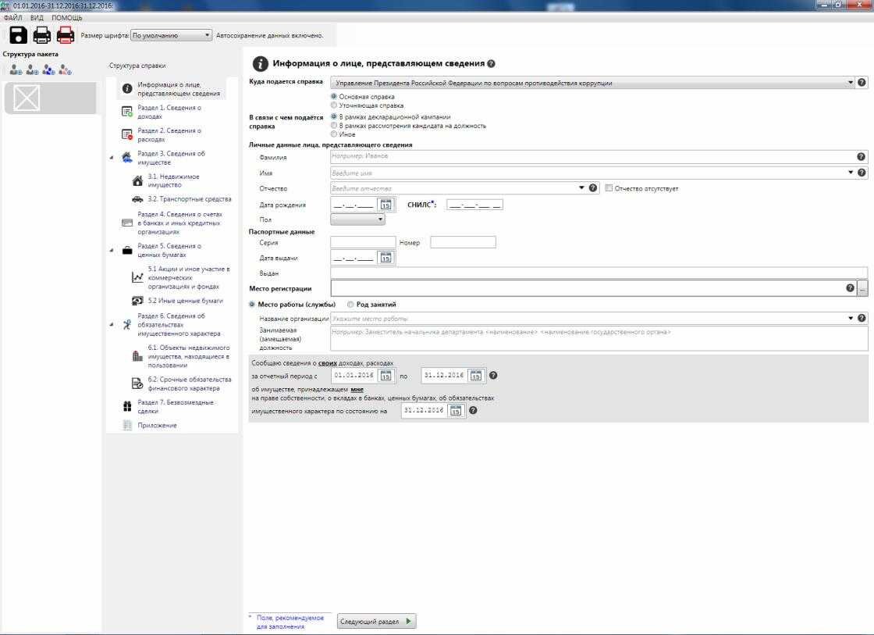Go to Раздел 1. Сведения о доходах
Viewport: 874px width, 635px height.
(169, 112)
